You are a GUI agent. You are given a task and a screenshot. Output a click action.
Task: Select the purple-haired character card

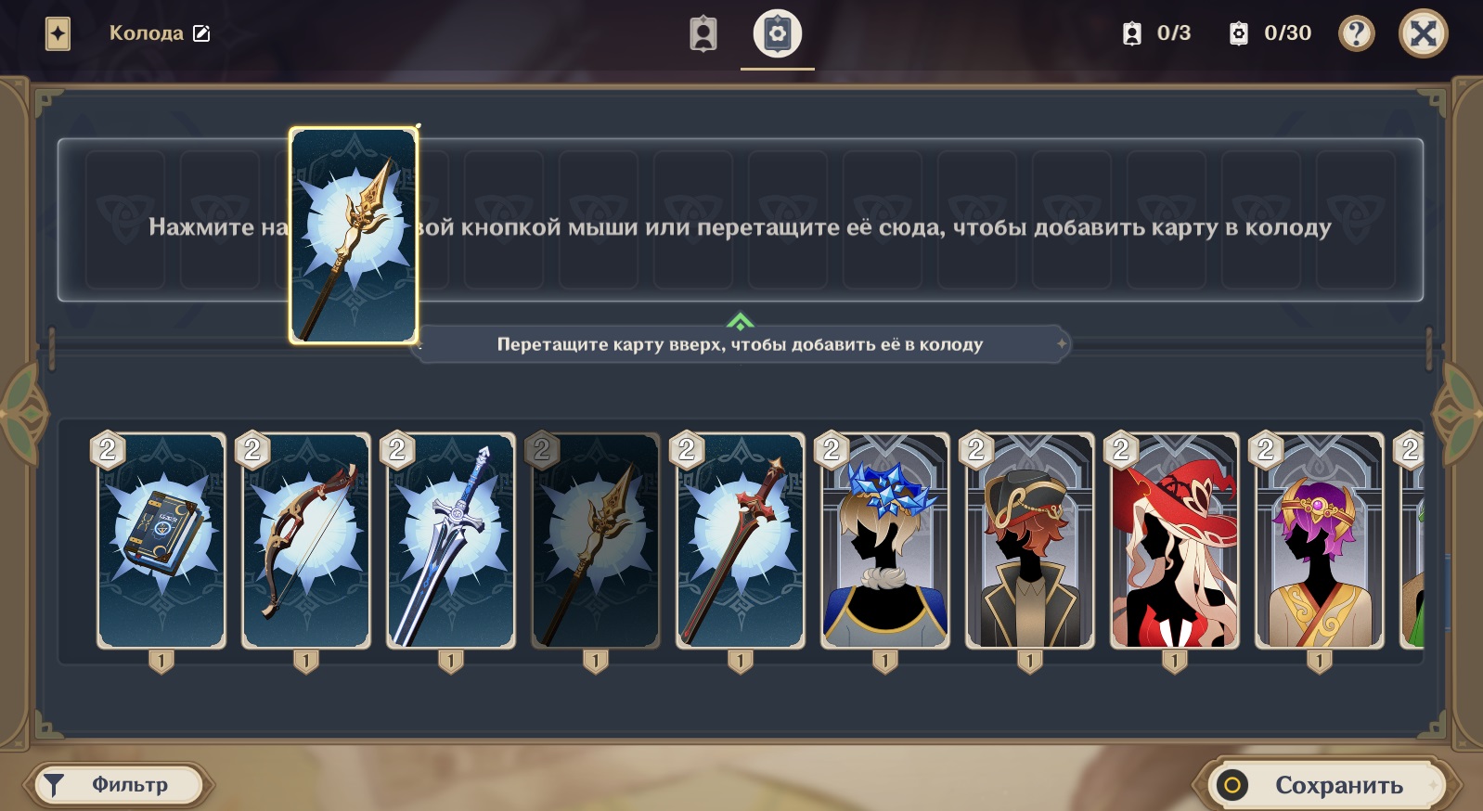coord(1320,540)
